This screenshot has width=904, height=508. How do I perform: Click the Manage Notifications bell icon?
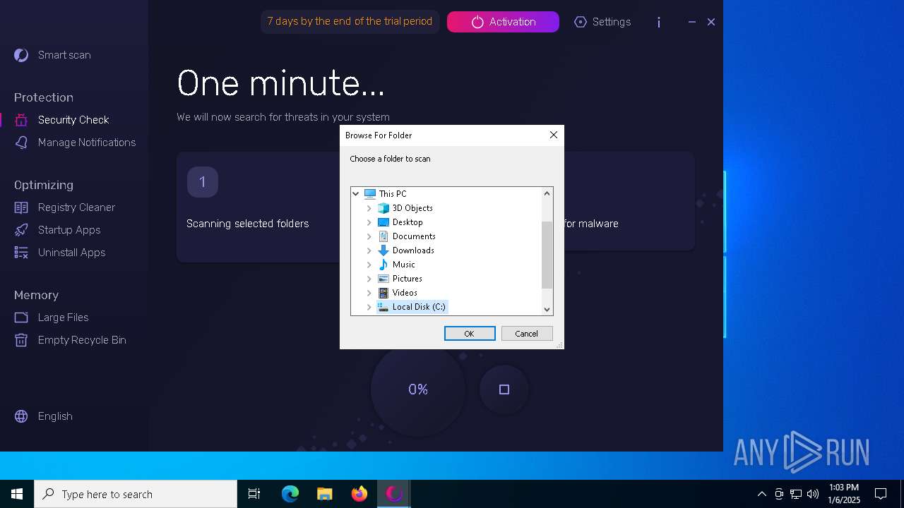[x=21, y=143]
